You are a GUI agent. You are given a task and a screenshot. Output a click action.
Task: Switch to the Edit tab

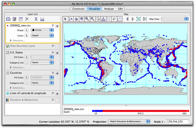[x=120, y=9]
